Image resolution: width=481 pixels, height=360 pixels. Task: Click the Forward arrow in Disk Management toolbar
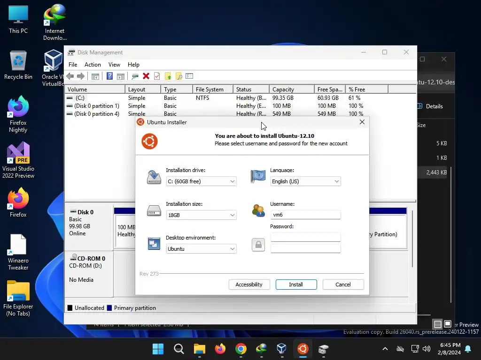(81, 76)
